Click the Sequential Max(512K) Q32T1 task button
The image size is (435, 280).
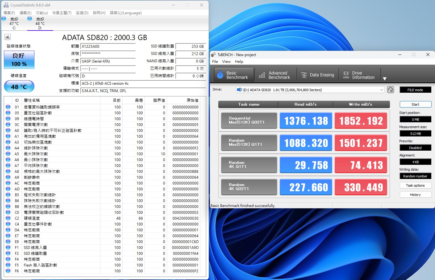[x=249, y=120]
